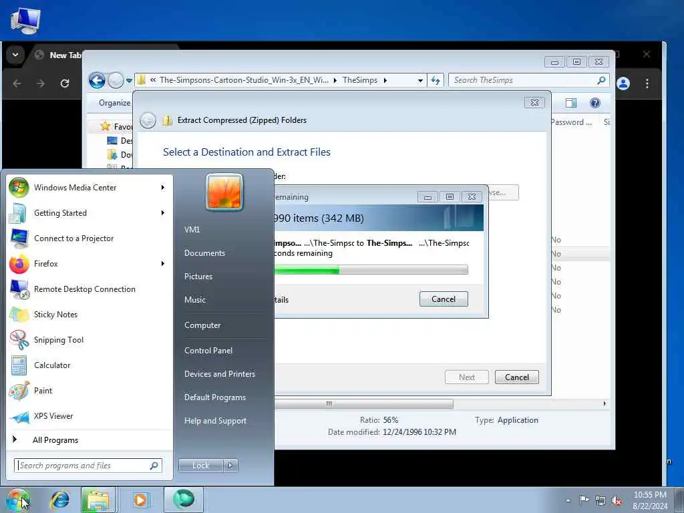This screenshot has height=513, width=684.
Task: Open Documents from Start menu
Action: click(x=204, y=253)
